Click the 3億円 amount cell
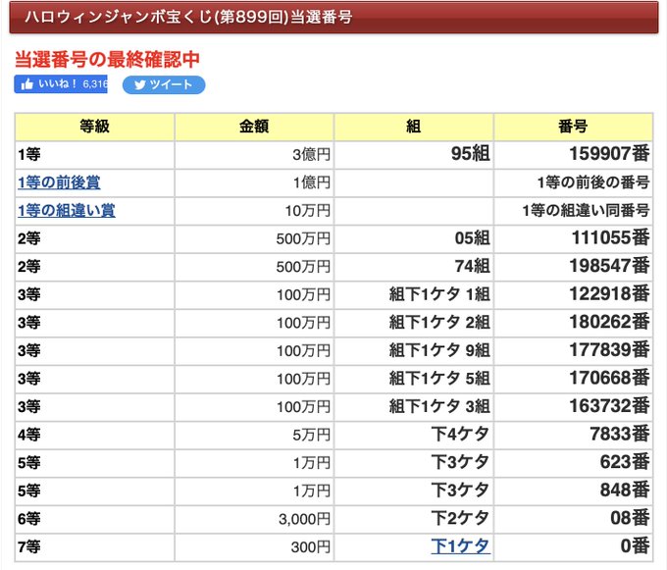The height and width of the screenshot is (570, 667). [x=254, y=154]
